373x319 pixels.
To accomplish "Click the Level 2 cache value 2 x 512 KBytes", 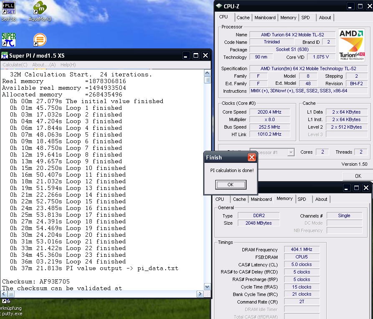I will click(x=346, y=127).
